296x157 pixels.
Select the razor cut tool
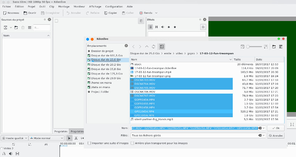[76, 138]
